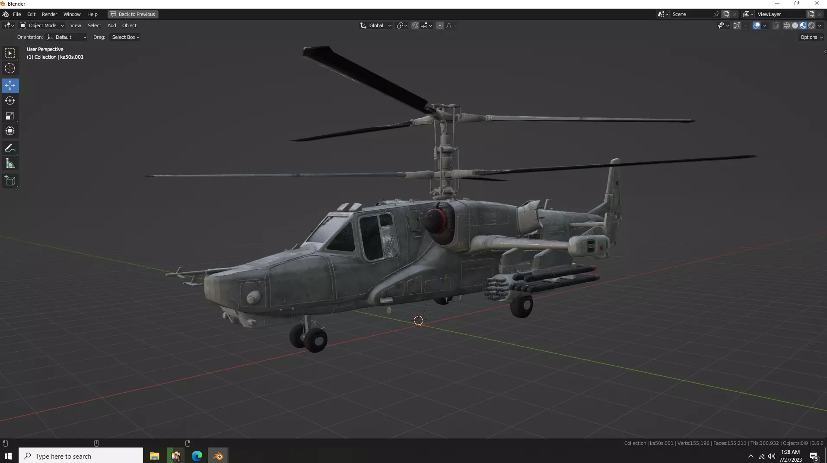Open the Object Mode dropdown
Image resolution: width=827 pixels, height=463 pixels.
(42, 25)
